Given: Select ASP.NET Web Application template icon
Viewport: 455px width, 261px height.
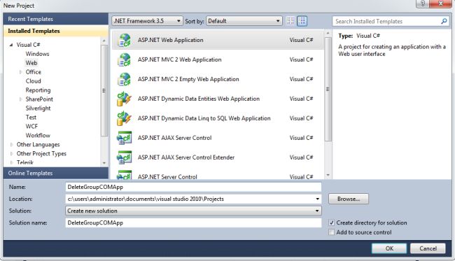Looking at the screenshot, I should pyautogui.click(x=124, y=41).
